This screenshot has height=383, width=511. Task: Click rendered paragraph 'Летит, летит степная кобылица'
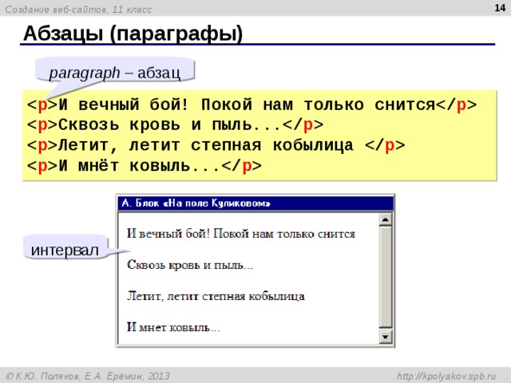point(216,296)
